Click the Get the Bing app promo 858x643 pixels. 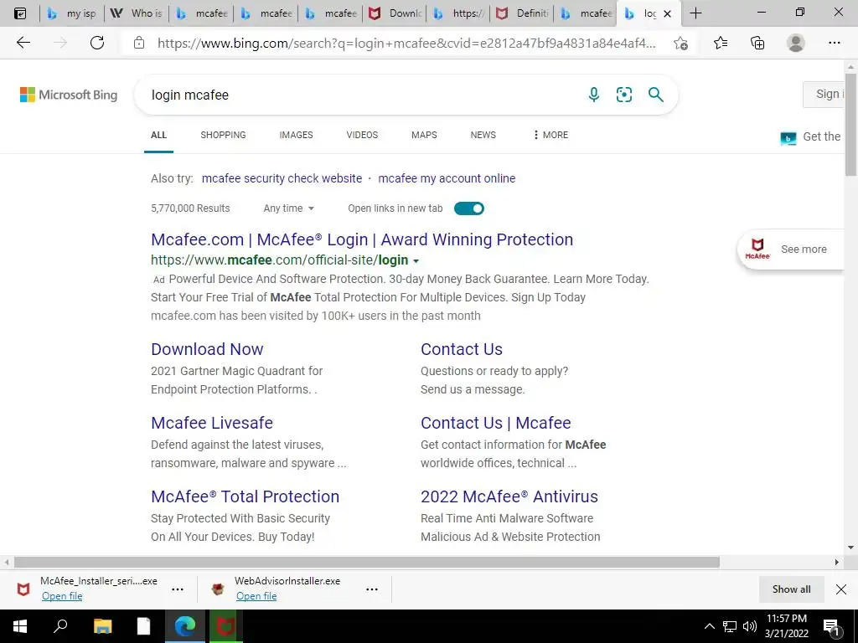click(x=812, y=137)
